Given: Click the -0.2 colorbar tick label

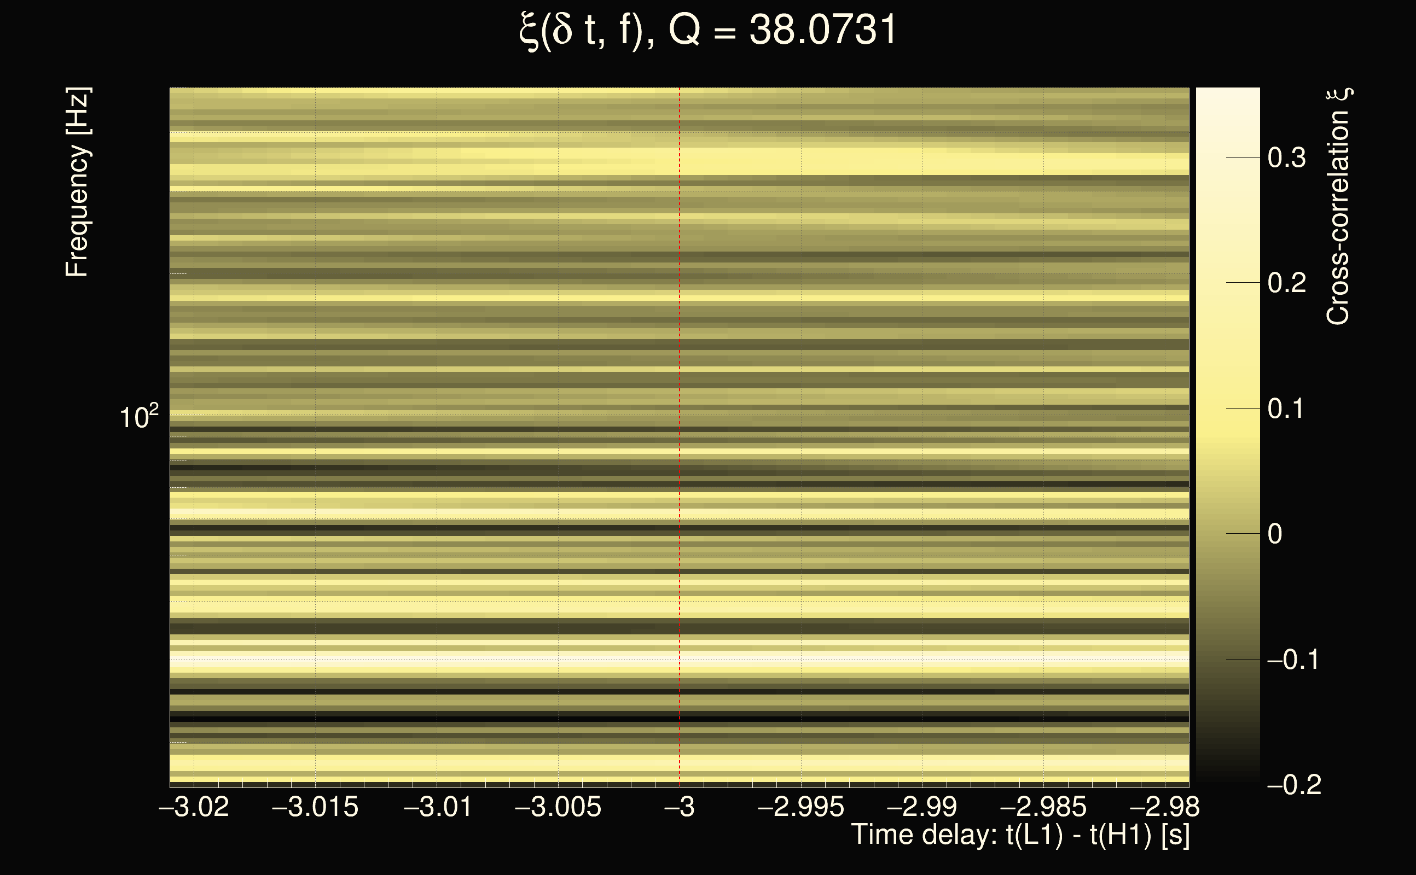Looking at the screenshot, I should point(1294,785).
